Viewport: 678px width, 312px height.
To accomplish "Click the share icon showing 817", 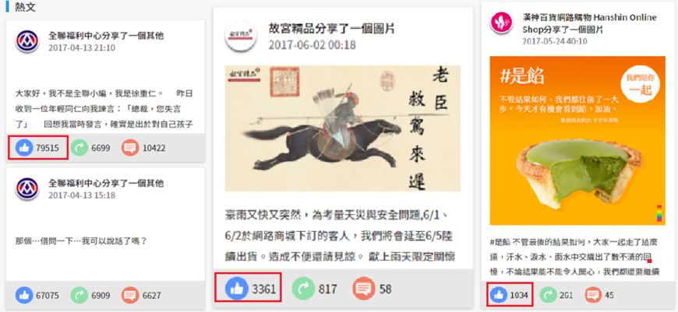I will click(303, 288).
